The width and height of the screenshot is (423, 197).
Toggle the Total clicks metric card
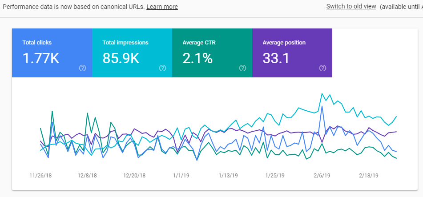pyautogui.click(x=52, y=52)
